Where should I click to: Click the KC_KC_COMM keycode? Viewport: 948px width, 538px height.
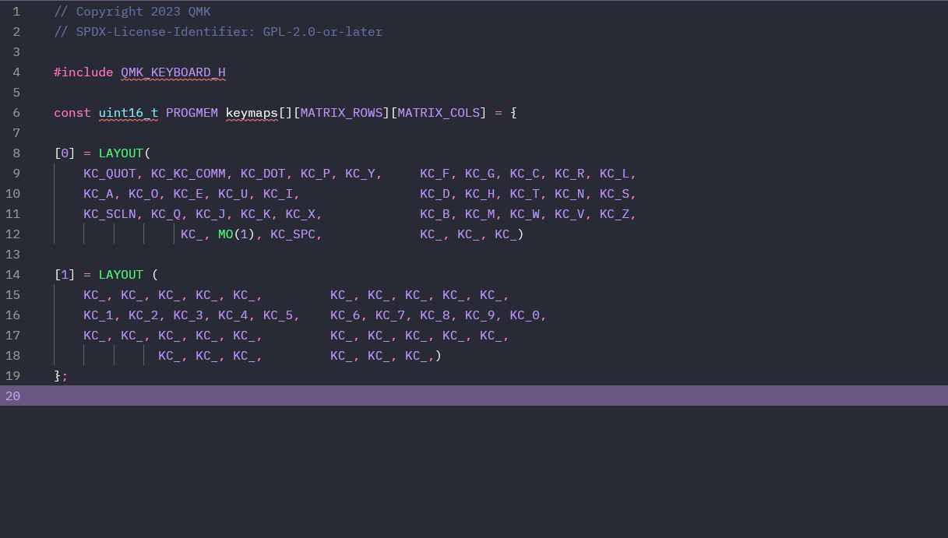pyautogui.click(x=189, y=174)
